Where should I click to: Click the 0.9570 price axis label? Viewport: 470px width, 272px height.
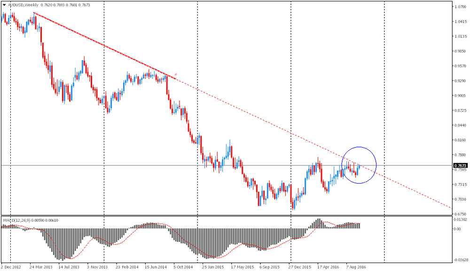pos(461,66)
